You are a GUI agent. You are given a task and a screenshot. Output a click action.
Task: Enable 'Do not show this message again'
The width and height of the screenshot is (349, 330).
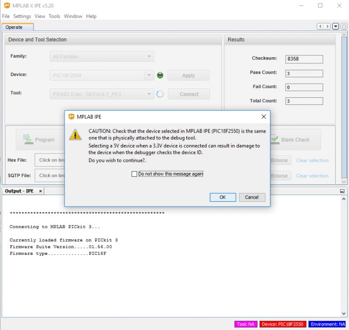pyautogui.click(x=134, y=174)
